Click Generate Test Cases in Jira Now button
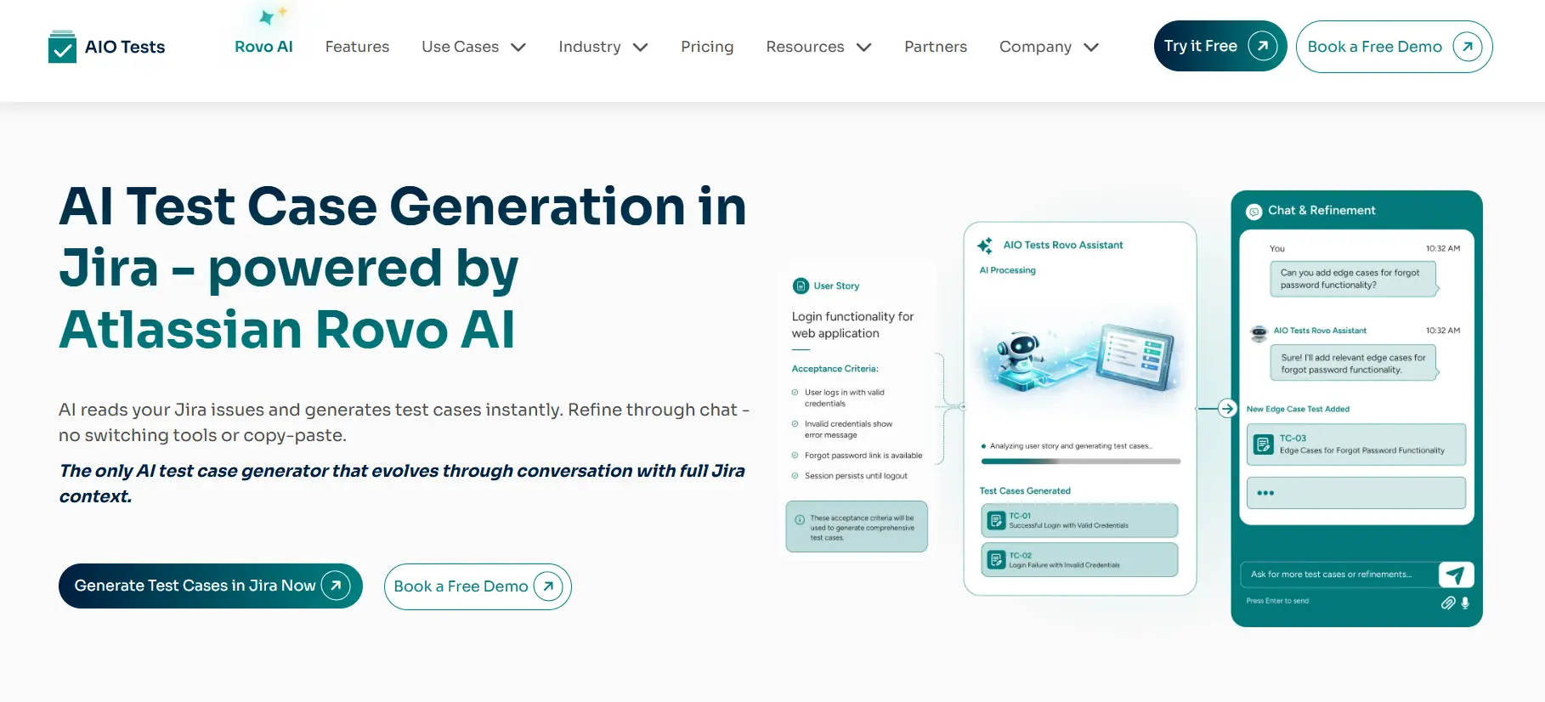The height and width of the screenshot is (702, 1545). coord(211,586)
